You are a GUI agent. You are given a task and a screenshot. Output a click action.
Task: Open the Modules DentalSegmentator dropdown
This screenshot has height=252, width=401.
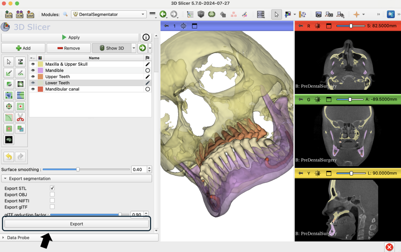pyautogui.click(x=109, y=14)
